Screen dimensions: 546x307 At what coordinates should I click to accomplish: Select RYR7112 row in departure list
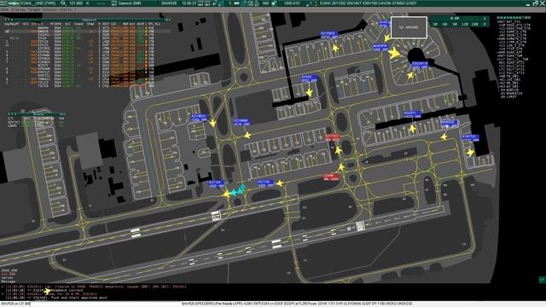[x=87, y=76]
